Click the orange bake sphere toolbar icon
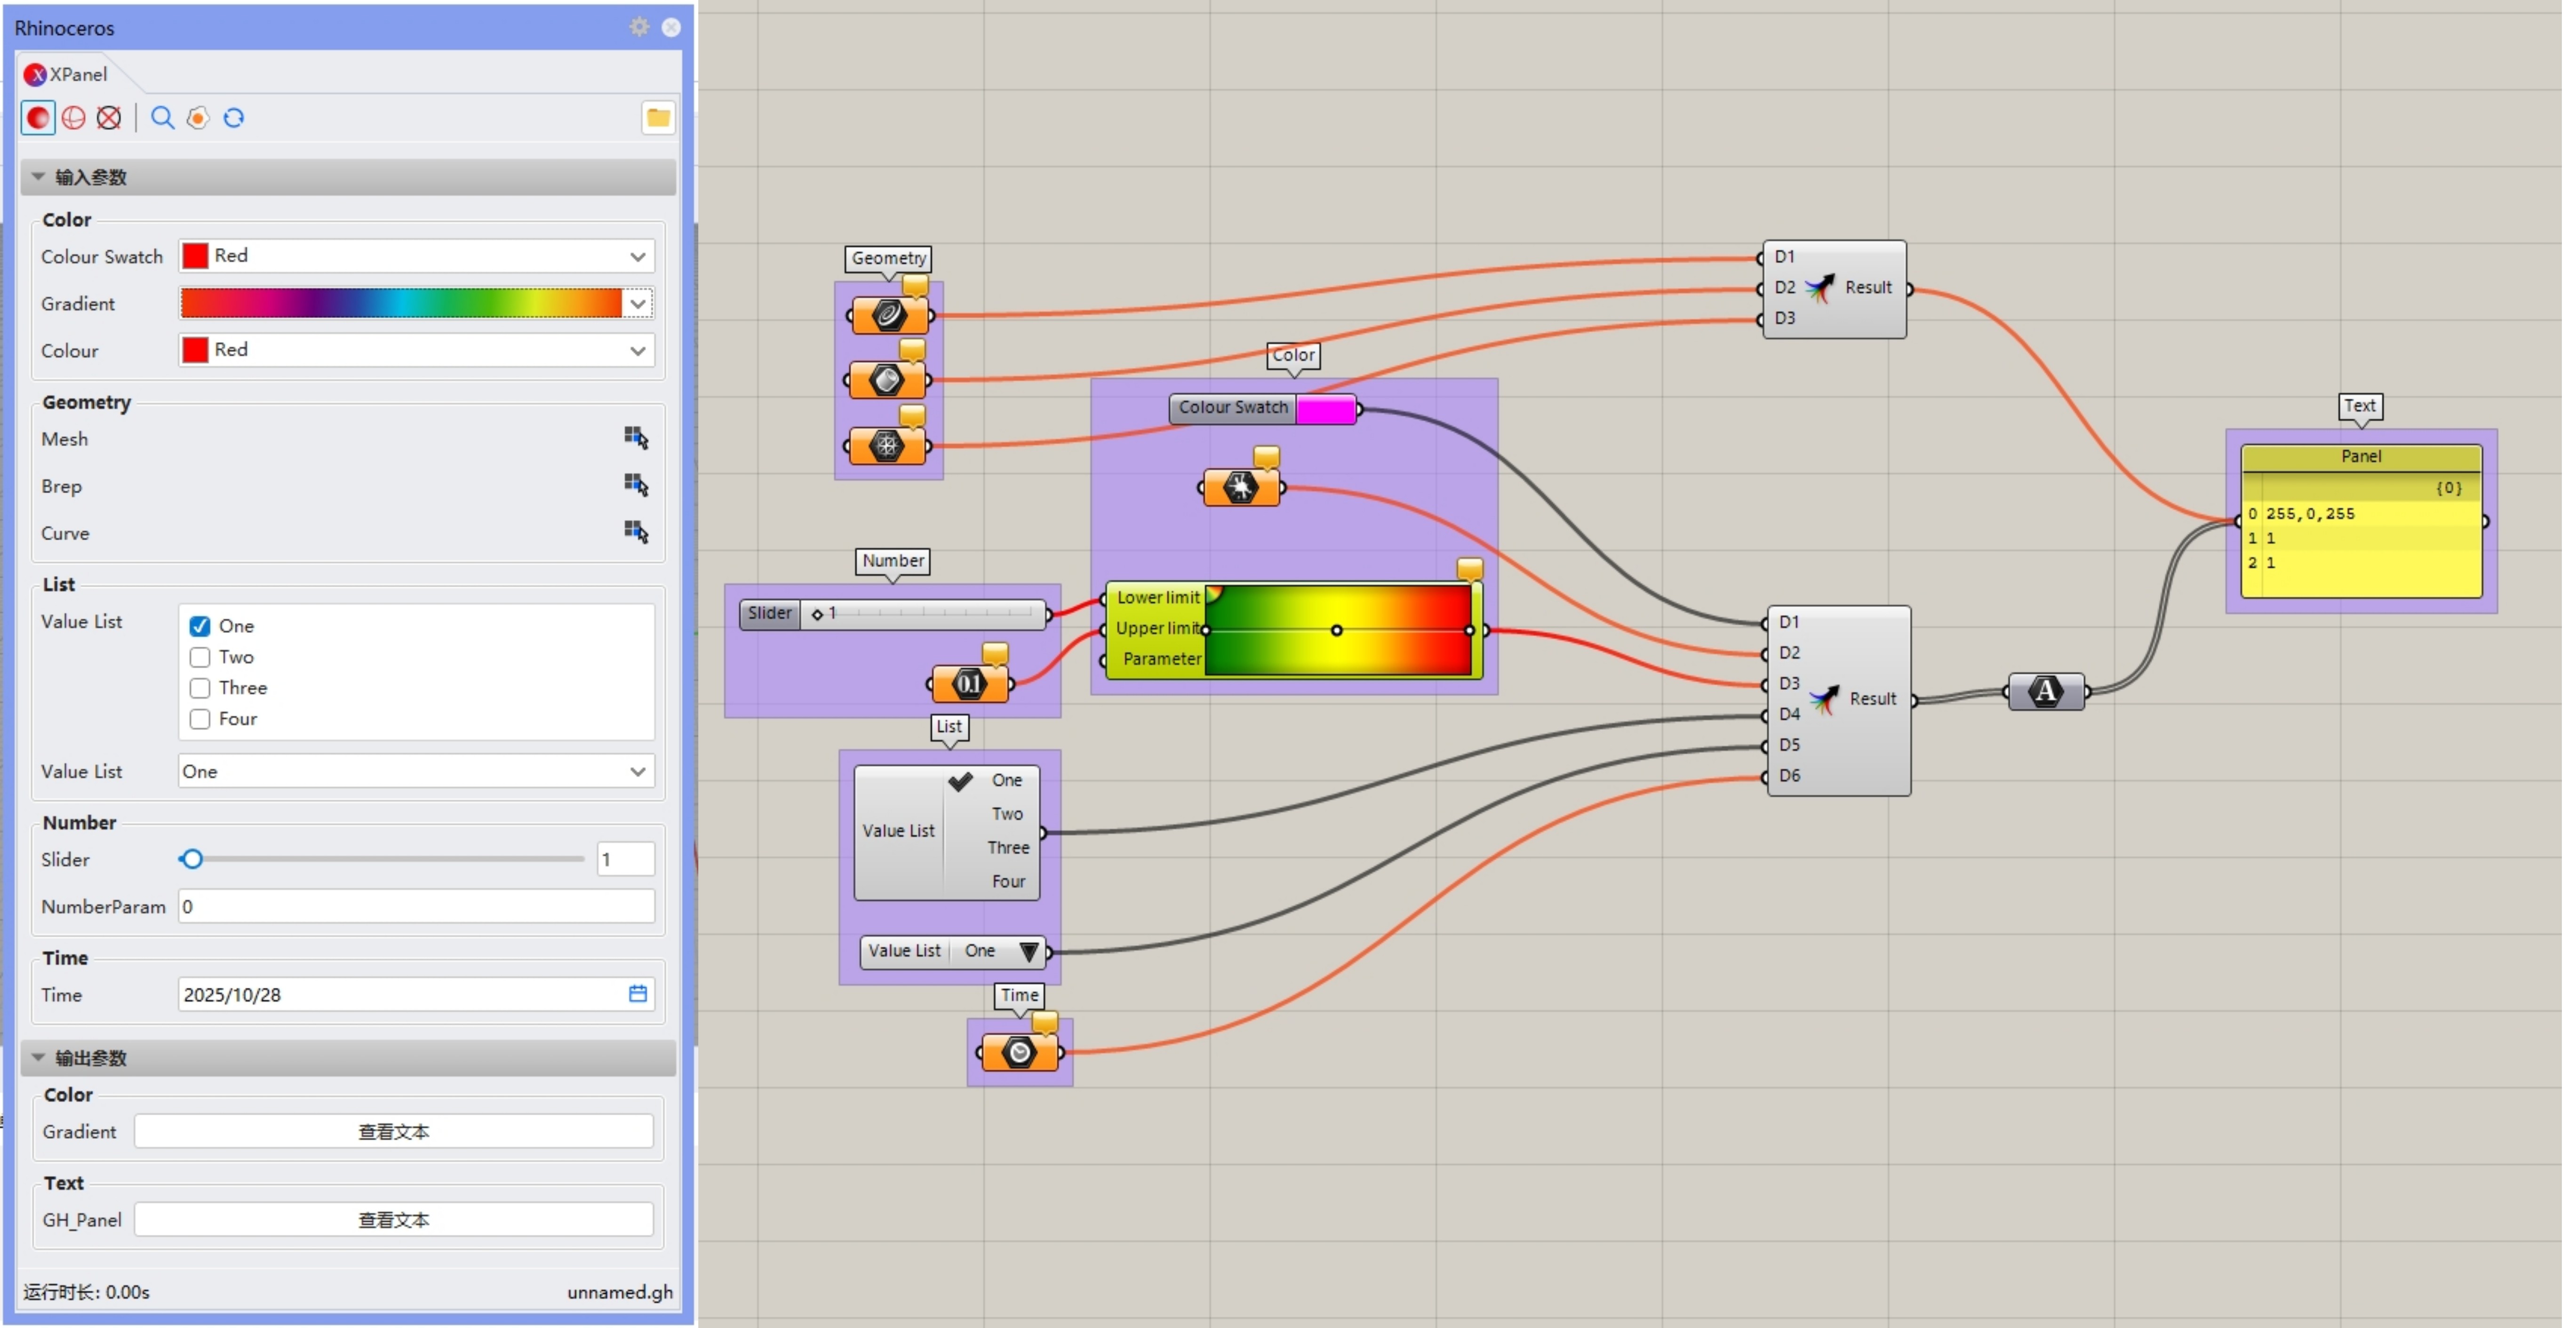2576x1328 pixels. (x=198, y=118)
